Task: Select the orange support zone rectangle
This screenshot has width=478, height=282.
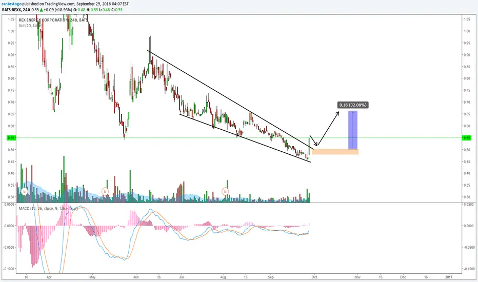Action: click(x=335, y=152)
